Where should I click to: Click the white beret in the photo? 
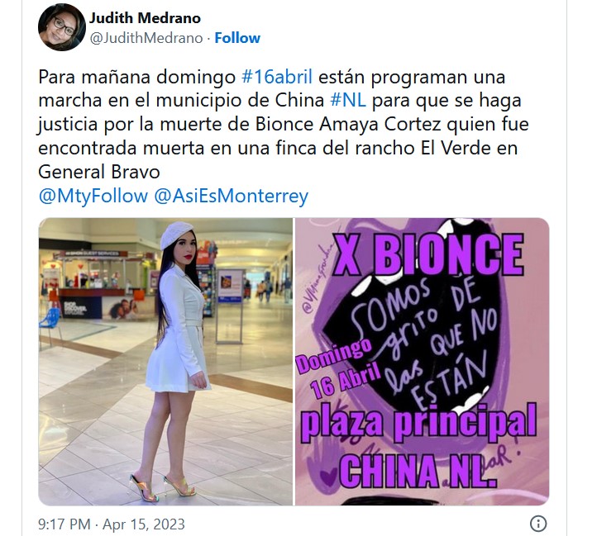click(x=177, y=235)
